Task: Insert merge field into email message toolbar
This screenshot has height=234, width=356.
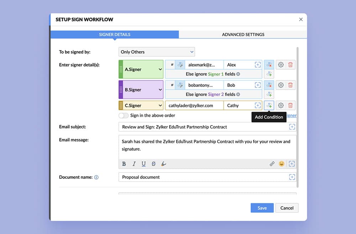Action: click(292, 164)
